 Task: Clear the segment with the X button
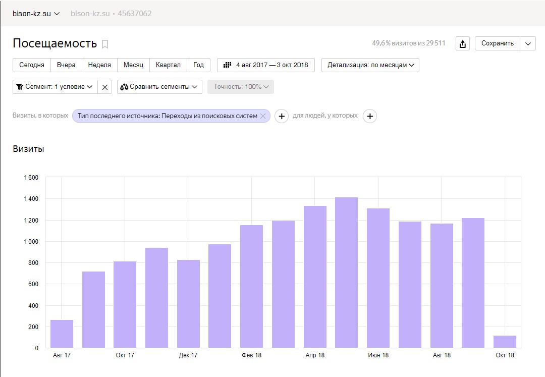click(x=105, y=87)
